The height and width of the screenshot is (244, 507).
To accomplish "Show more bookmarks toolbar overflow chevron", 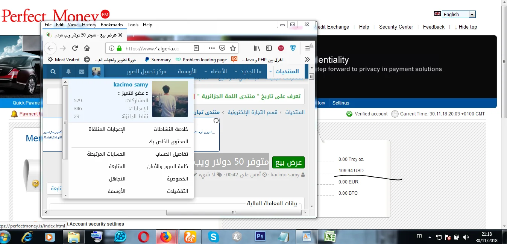I will 307,59.
